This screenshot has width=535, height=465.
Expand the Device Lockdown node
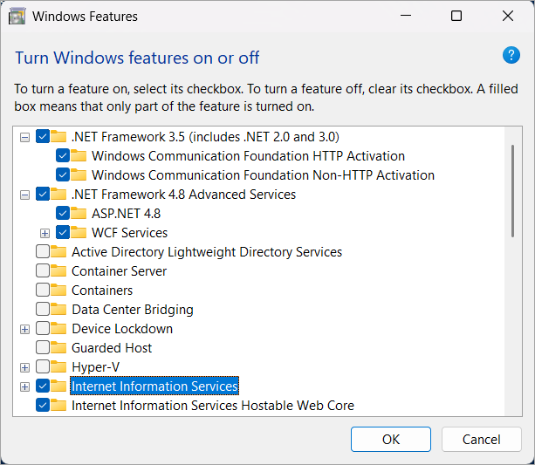(24, 330)
